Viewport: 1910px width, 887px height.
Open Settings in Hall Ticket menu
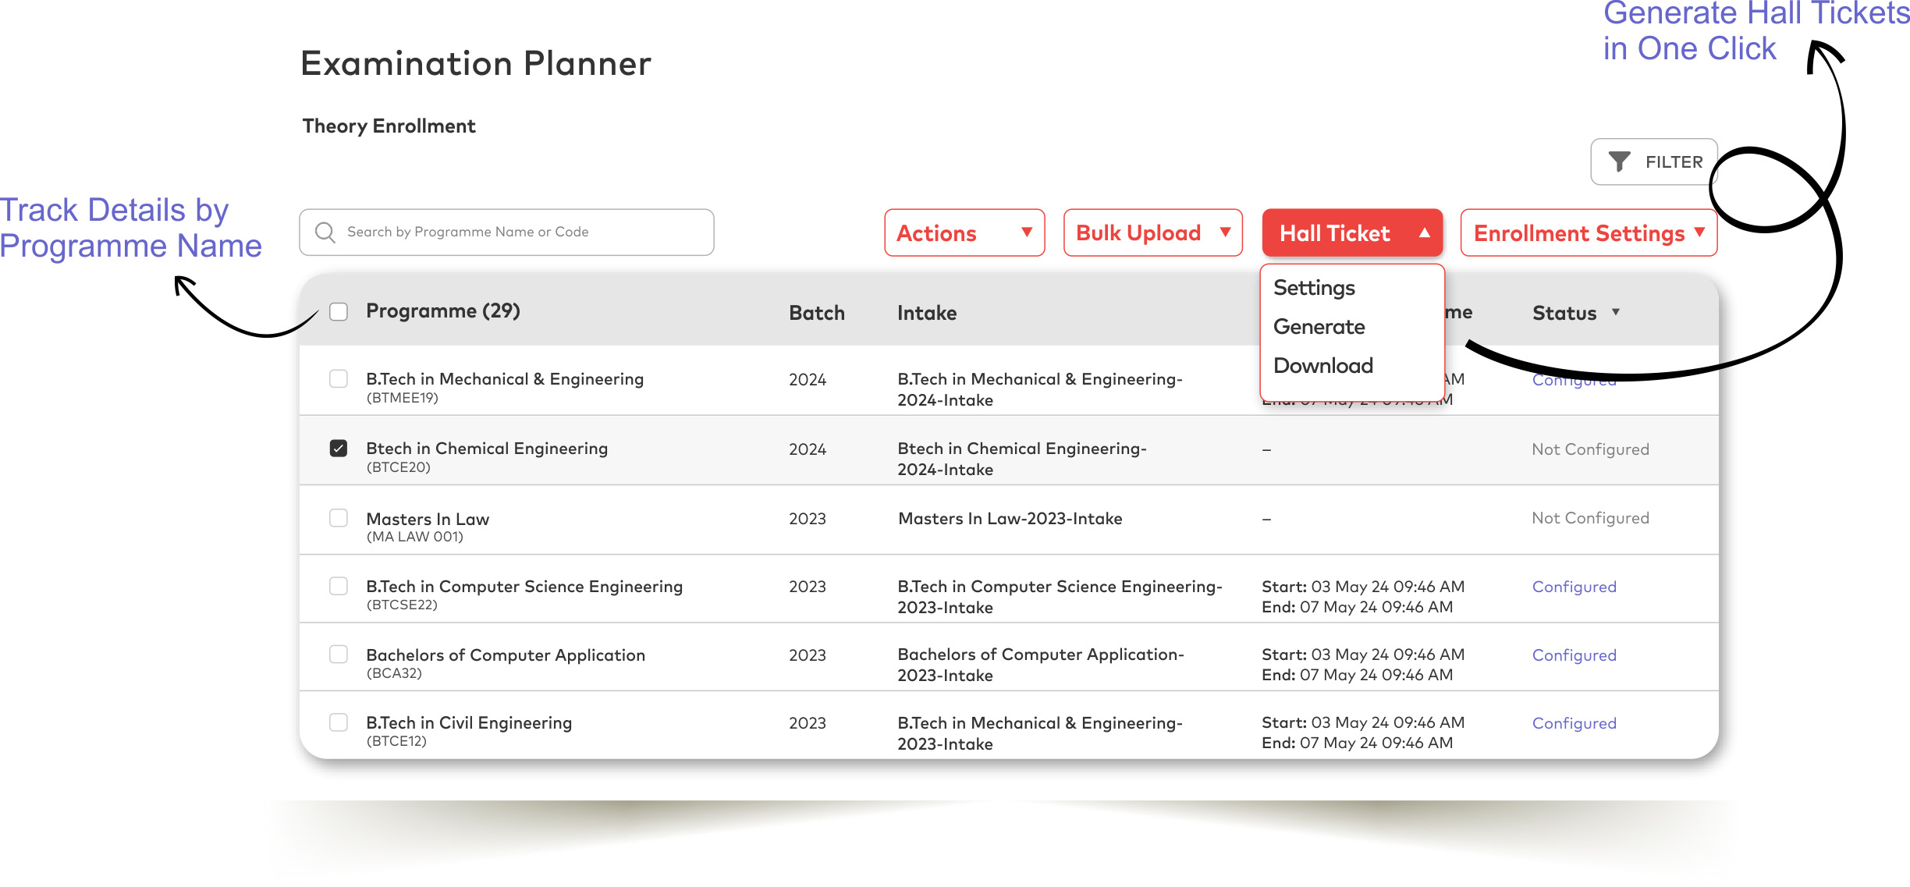point(1315,288)
